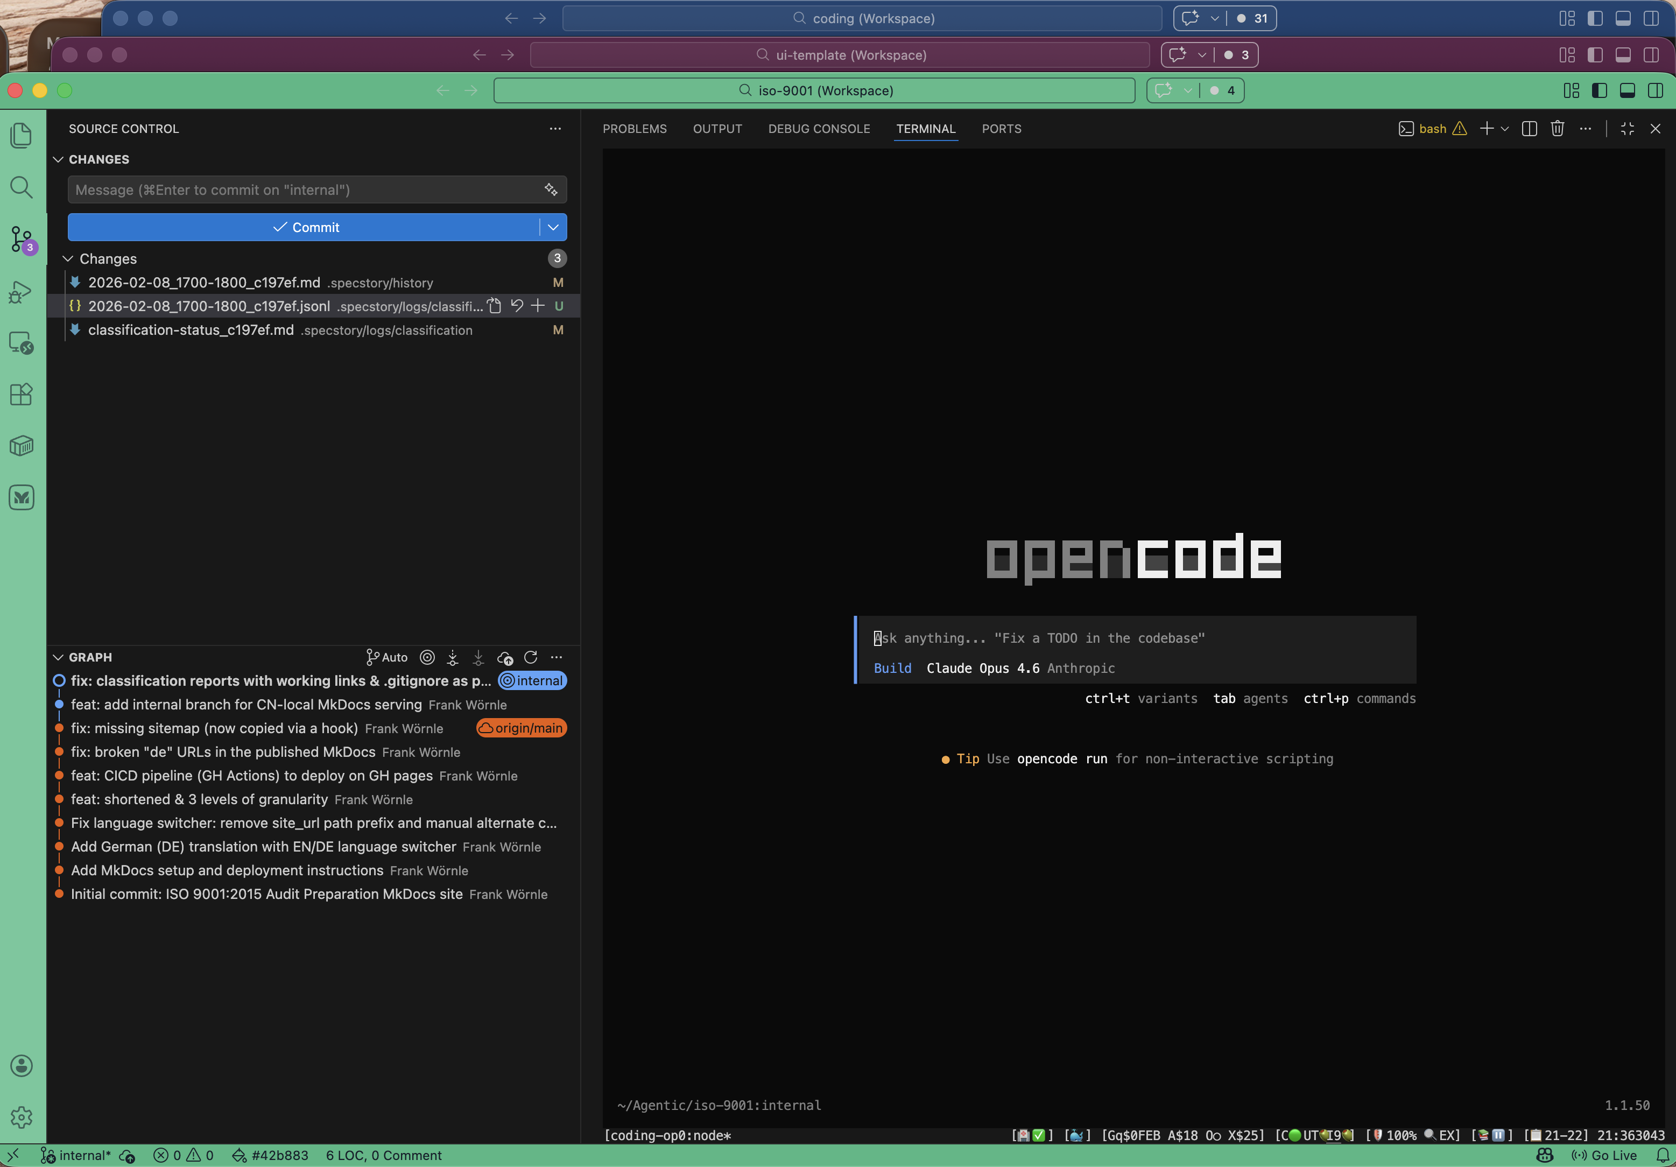Click #42b883 color entry in status bar

coord(270,1155)
